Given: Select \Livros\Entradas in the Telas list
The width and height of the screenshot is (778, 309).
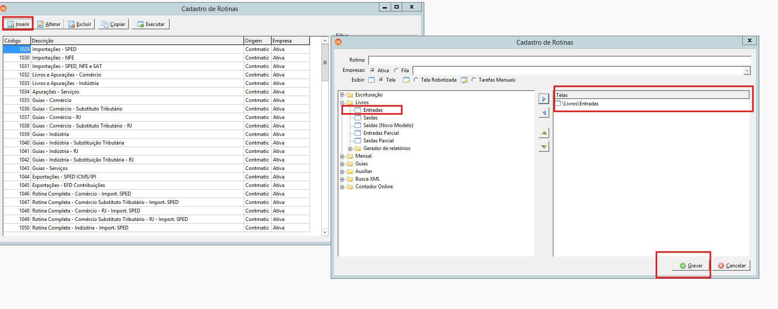Looking at the screenshot, I should [580, 104].
